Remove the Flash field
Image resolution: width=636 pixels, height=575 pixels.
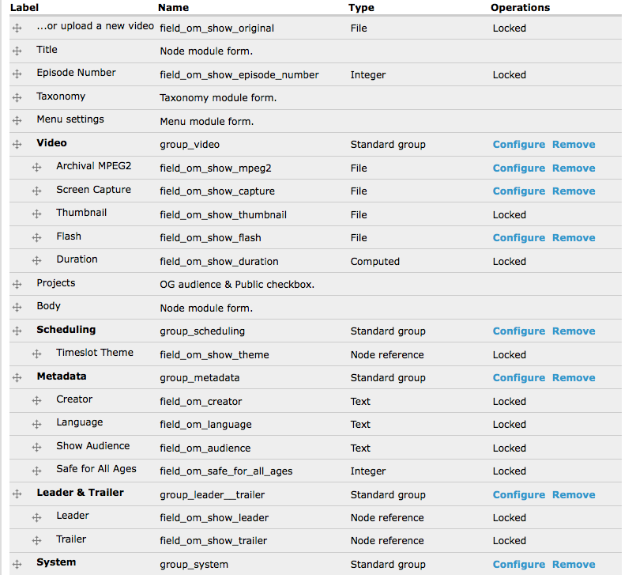(x=574, y=238)
